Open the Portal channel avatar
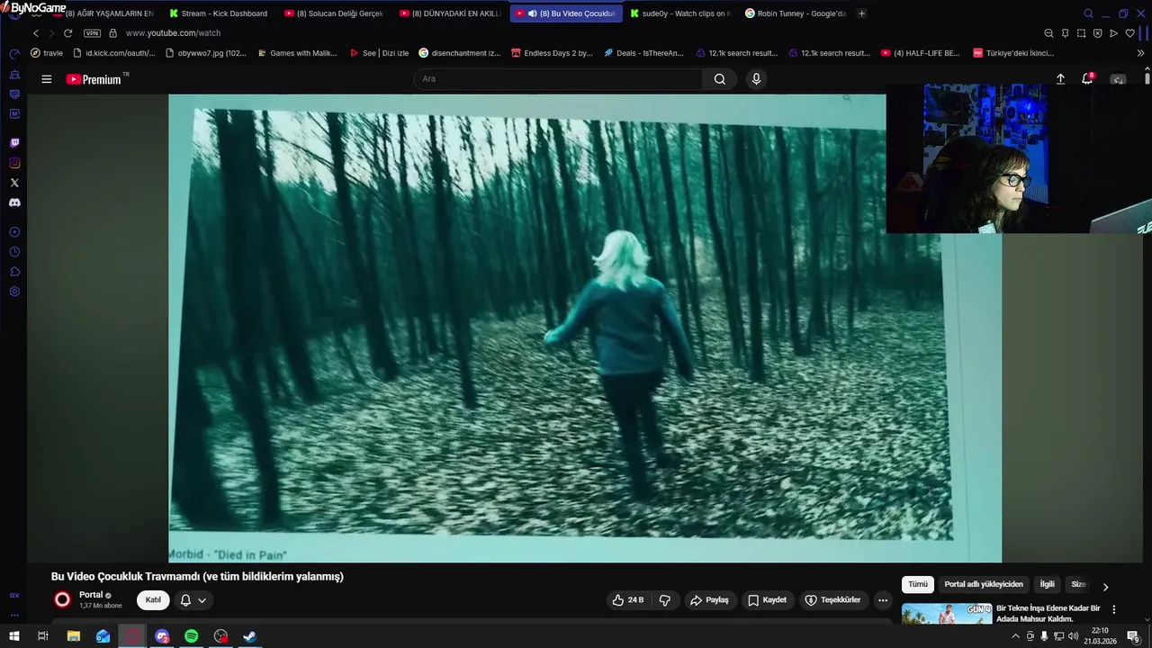This screenshot has height=648, width=1152. pyautogui.click(x=62, y=599)
